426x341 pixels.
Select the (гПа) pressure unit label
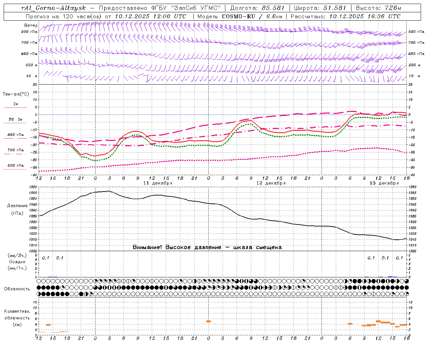click(x=17, y=213)
